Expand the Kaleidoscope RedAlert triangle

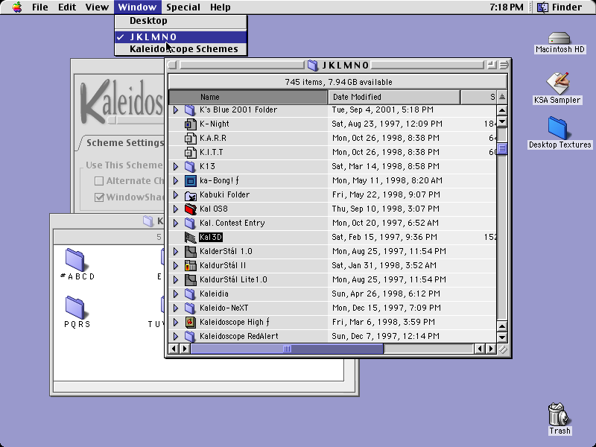[x=176, y=336]
